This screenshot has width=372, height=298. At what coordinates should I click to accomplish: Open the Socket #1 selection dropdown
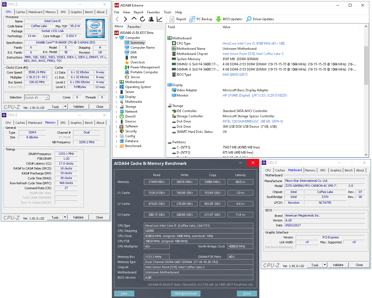[47, 97]
